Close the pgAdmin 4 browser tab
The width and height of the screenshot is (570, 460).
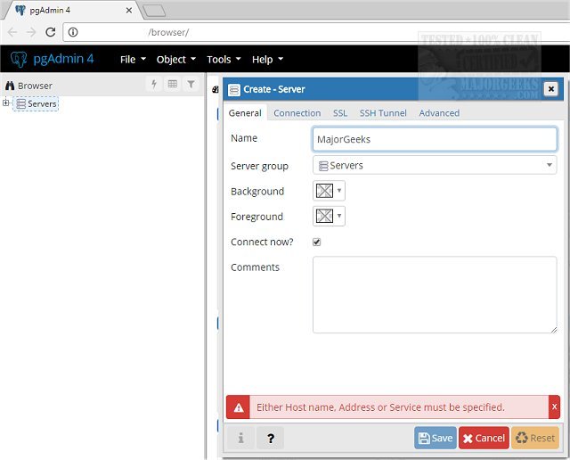[x=128, y=11]
